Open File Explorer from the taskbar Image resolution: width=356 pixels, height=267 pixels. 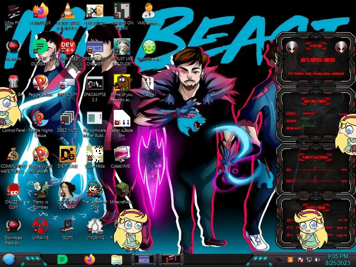[117, 260]
